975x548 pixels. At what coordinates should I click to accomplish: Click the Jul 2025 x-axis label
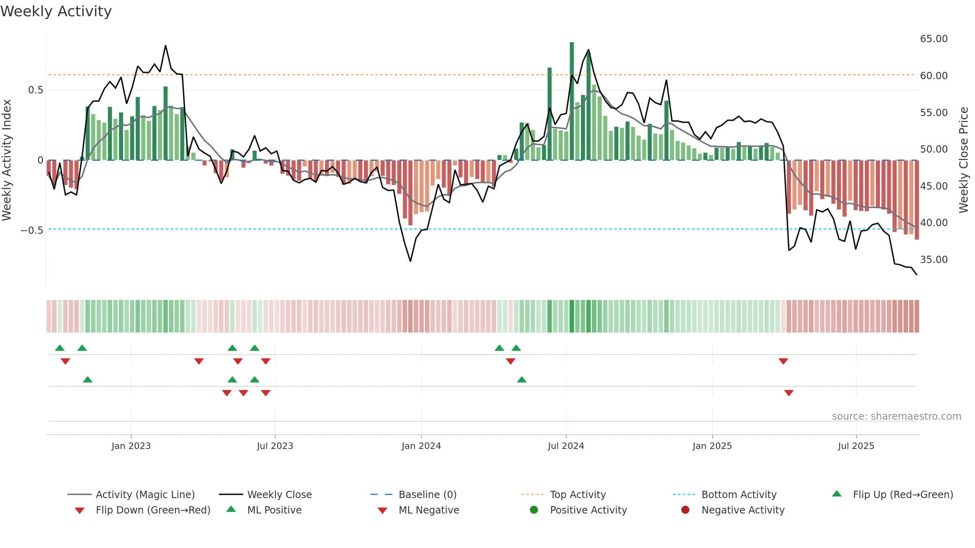(856, 446)
